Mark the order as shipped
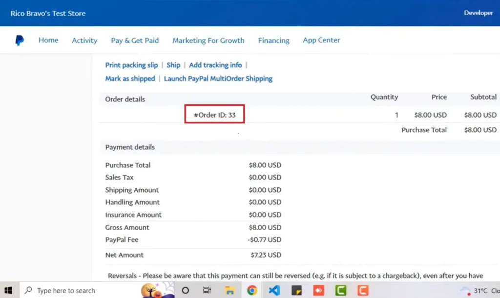The image size is (500, 298). pyautogui.click(x=130, y=79)
